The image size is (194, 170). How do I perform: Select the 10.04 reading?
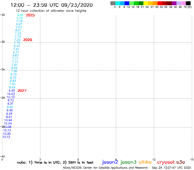pyautogui.click(x=8, y=123)
